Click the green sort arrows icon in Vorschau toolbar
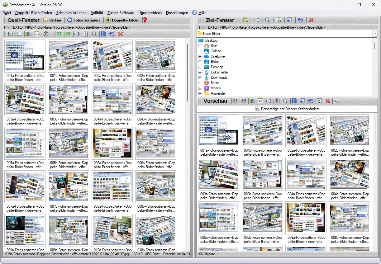This screenshot has width=381, height=264. point(252,101)
